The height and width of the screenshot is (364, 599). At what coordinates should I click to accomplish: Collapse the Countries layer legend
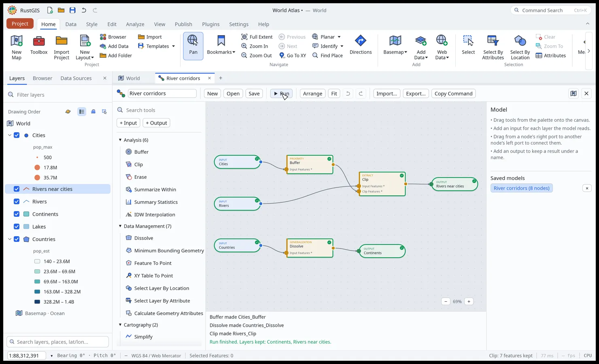point(10,239)
